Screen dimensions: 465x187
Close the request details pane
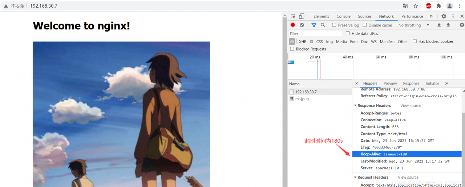coord(356,84)
